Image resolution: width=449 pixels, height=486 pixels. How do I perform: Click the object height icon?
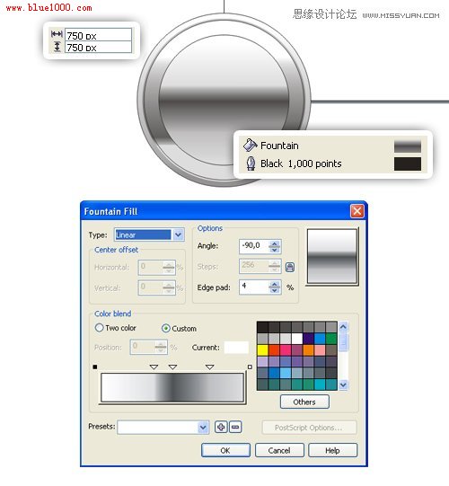[57, 47]
